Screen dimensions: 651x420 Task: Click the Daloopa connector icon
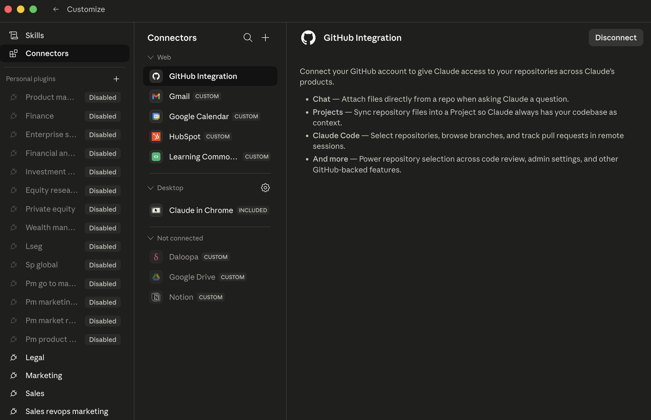[x=156, y=257]
